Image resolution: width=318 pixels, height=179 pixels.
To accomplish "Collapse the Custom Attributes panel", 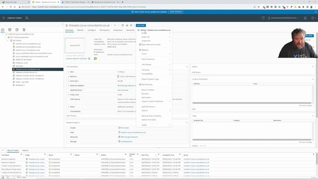I will 313,79.
